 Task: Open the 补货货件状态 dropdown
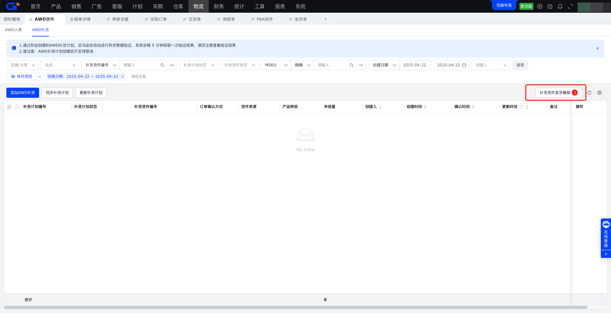click(x=239, y=65)
